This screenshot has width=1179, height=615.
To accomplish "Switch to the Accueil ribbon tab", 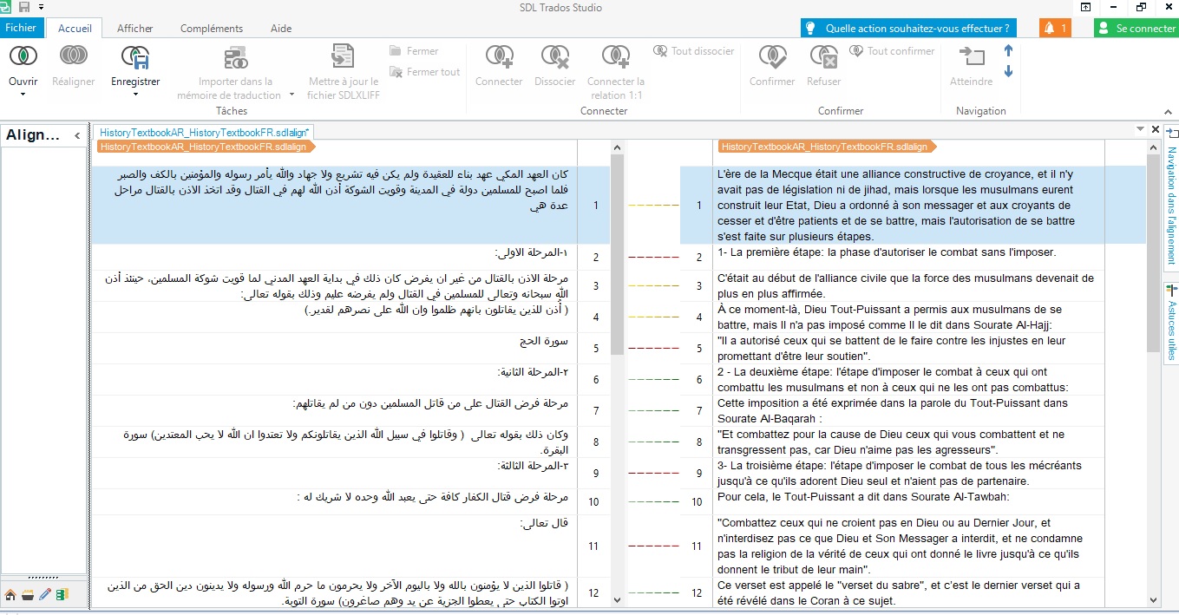I will (x=75, y=28).
